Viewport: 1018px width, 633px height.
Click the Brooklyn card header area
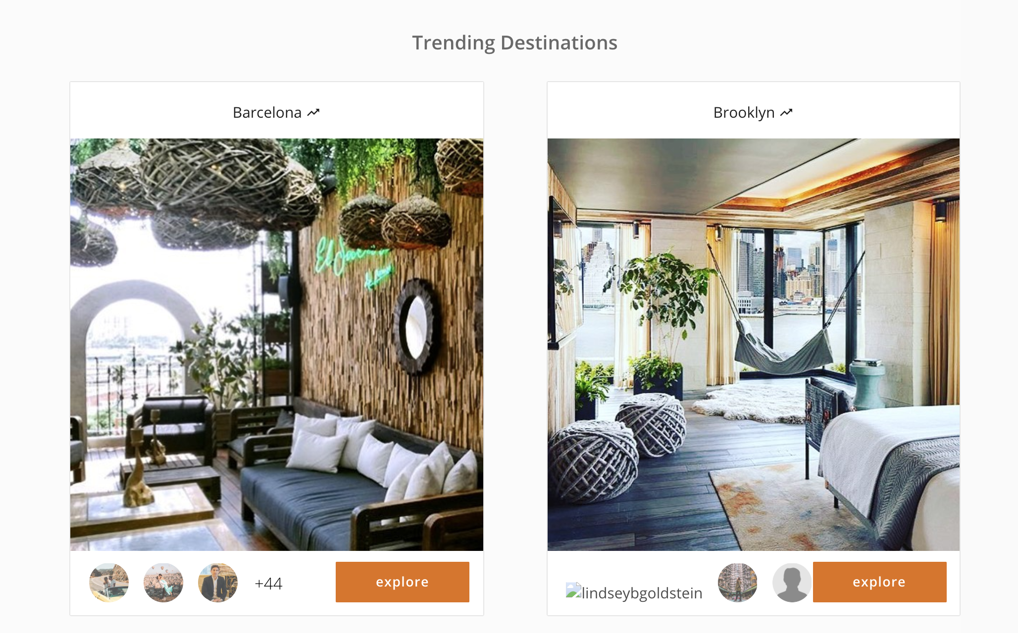754,111
